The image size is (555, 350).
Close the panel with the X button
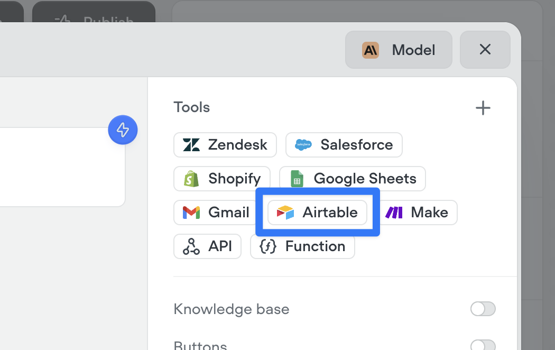(485, 50)
